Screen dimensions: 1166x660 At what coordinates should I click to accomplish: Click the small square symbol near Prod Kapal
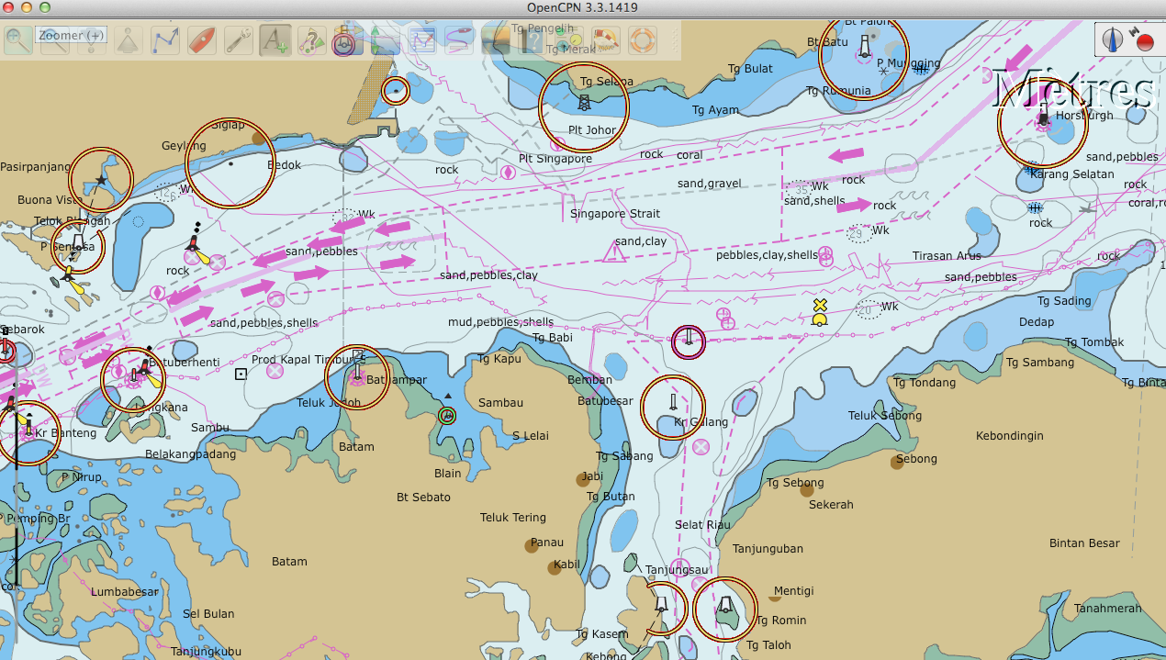pyautogui.click(x=241, y=374)
